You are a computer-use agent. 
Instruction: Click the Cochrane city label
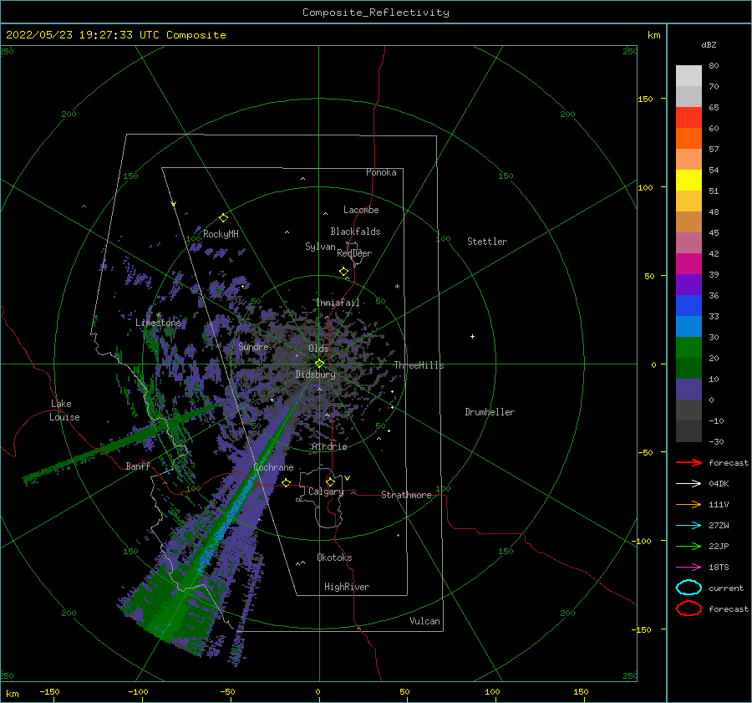coord(273,467)
